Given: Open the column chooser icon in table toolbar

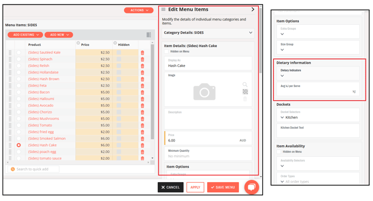Looking at the screenshot, I should coord(149,35).
